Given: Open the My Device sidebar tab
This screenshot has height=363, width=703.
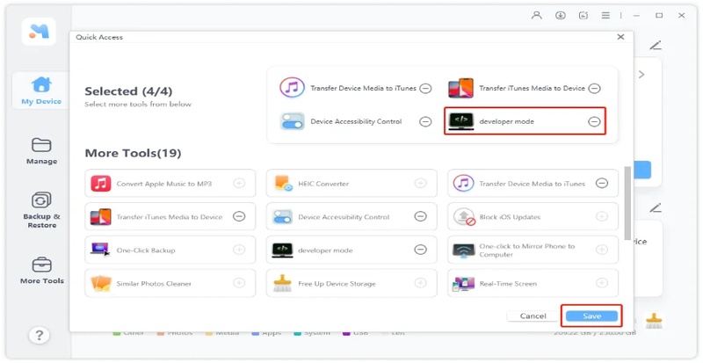Looking at the screenshot, I should pyautogui.click(x=41, y=91).
